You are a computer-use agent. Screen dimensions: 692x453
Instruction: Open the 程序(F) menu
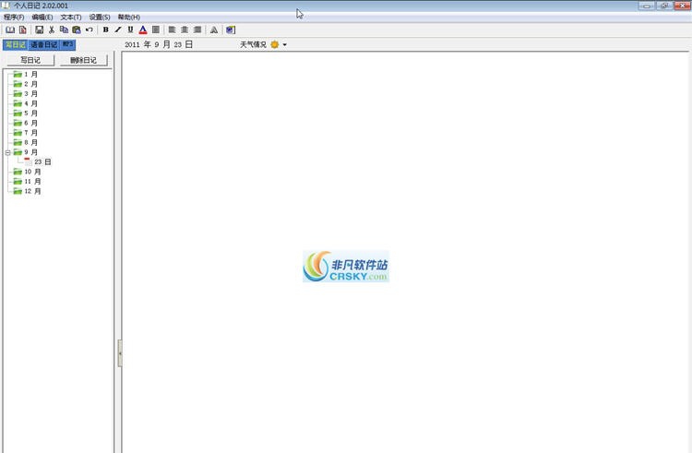pos(14,17)
